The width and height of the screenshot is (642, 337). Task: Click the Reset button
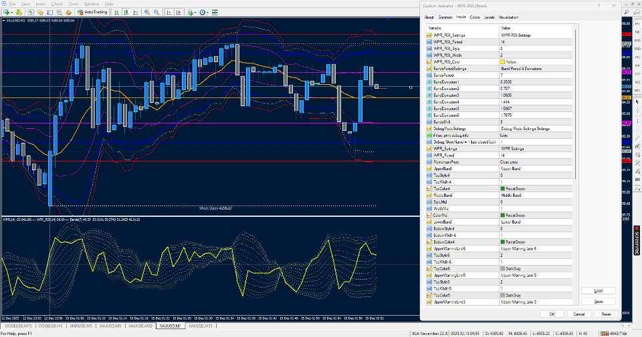(x=606, y=314)
